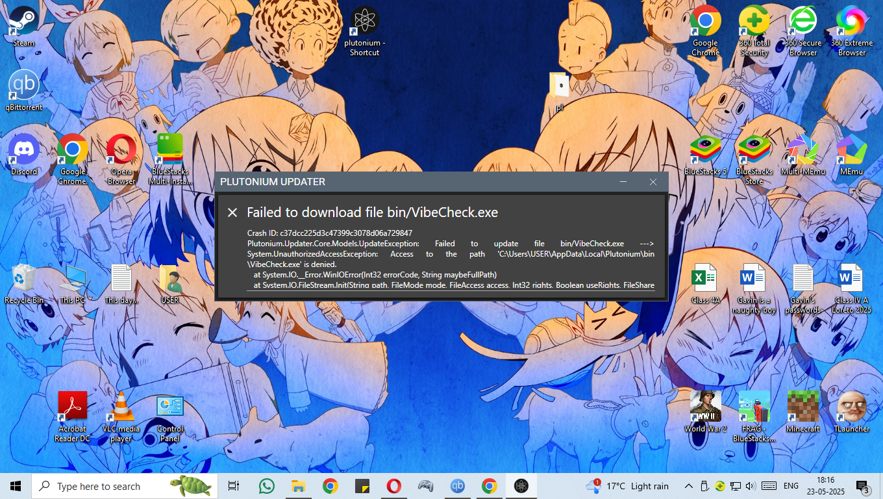The image size is (883, 499).
Task: Select the 'Gavin is a naughty boy' Word file
Action: 754,288
